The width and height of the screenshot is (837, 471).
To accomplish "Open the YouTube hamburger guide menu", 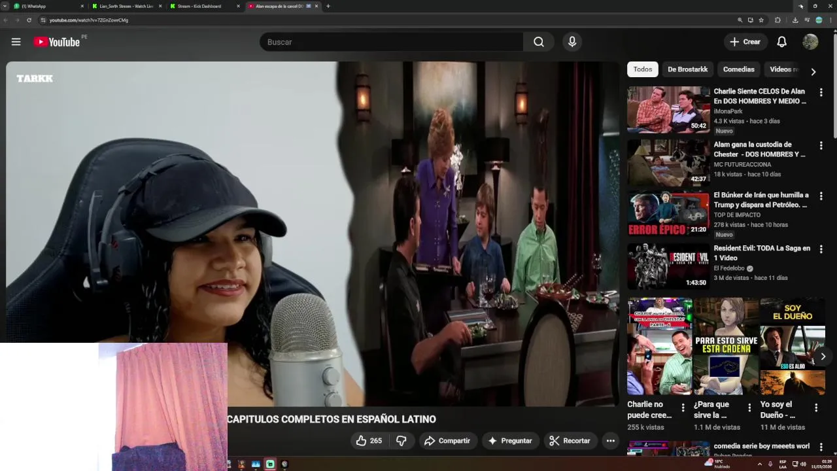I will pos(16,42).
